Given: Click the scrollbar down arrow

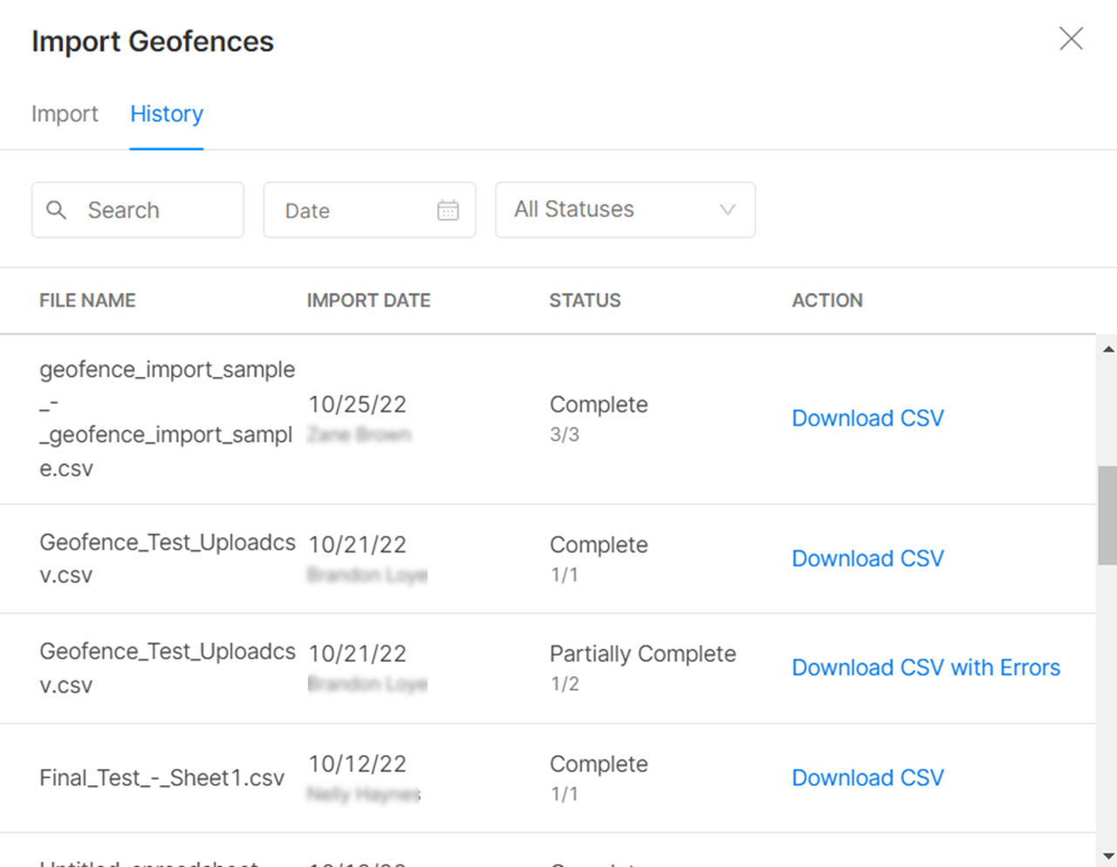Looking at the screenshot, I should click(x=1107, y=857).
